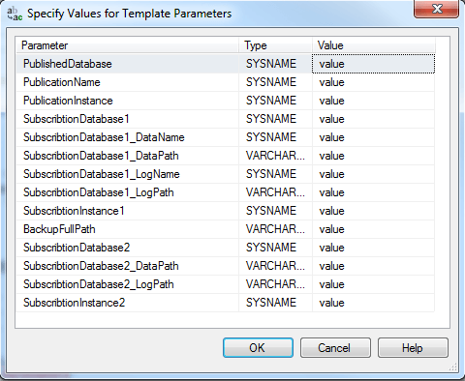This screenshot has width=465, height=381.
Task: Click the Value column header
Action: coord(374,45)
